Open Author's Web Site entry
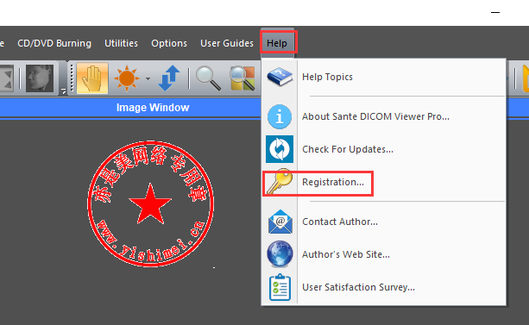 pos(384,254)
